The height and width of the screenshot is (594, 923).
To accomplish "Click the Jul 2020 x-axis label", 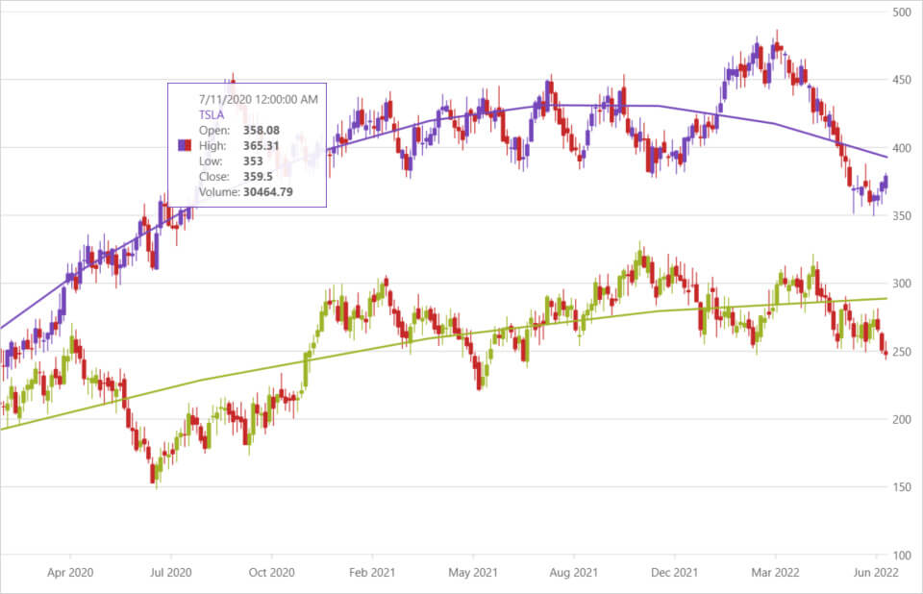I will point(170,572).
